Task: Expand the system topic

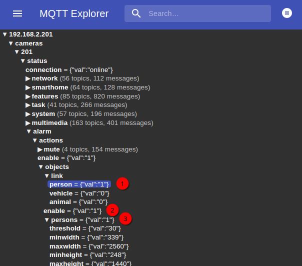Action: (x=28, y=114)
